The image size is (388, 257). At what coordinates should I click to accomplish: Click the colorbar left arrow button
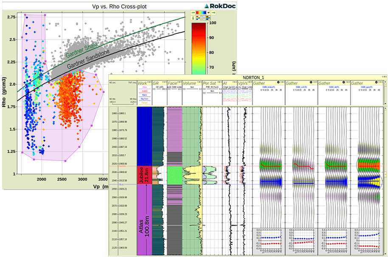coord(193,13)
